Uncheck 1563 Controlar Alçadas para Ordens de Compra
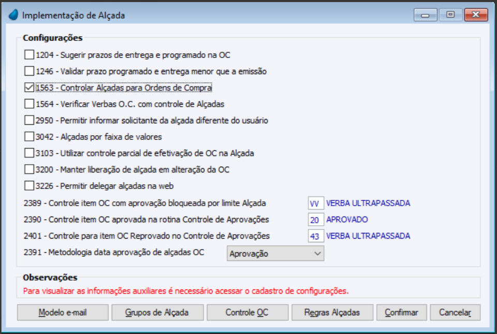The image size is (497, 334). [30, 88]
